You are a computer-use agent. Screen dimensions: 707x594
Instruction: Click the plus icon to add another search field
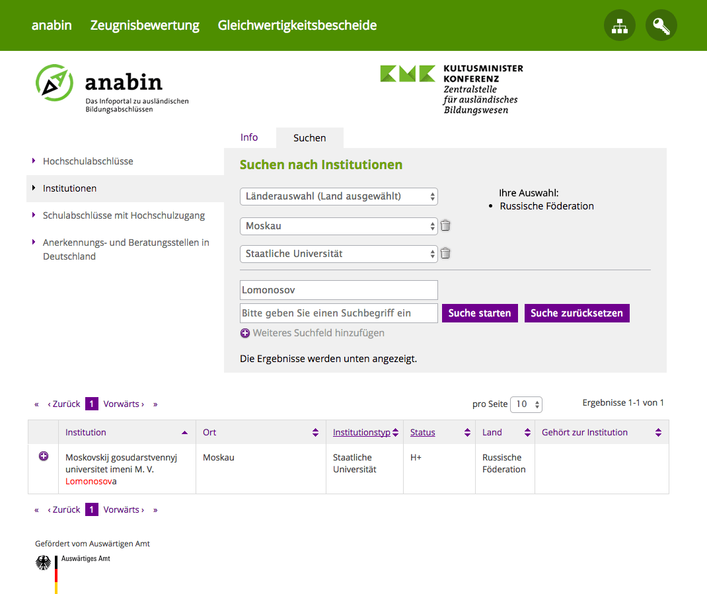(245, 334)
